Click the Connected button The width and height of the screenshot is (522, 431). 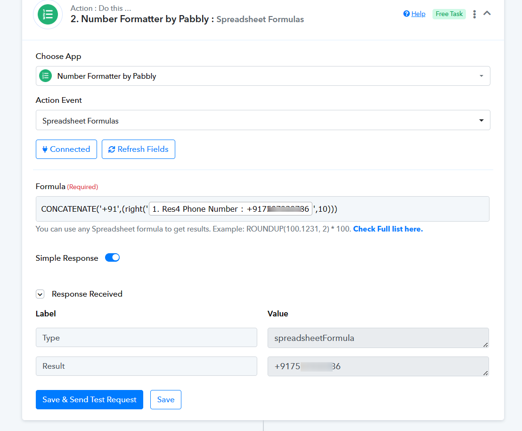pyautogui.click(x=66, y=149)
